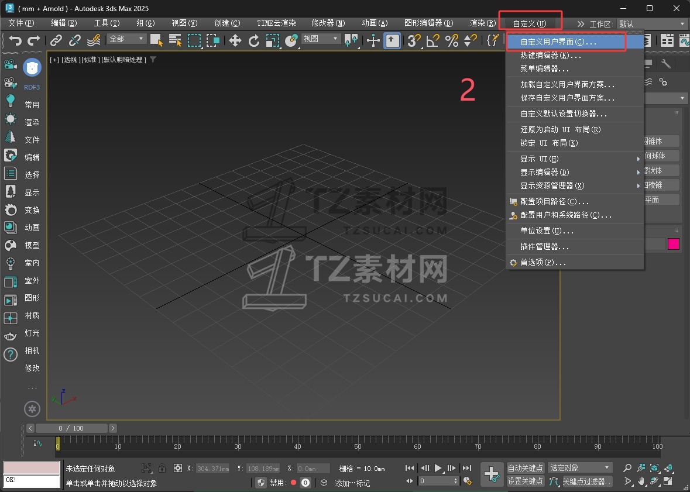Click the 设置关键点 button
Screen dimensions: 690x492
(x=526, y=481)
